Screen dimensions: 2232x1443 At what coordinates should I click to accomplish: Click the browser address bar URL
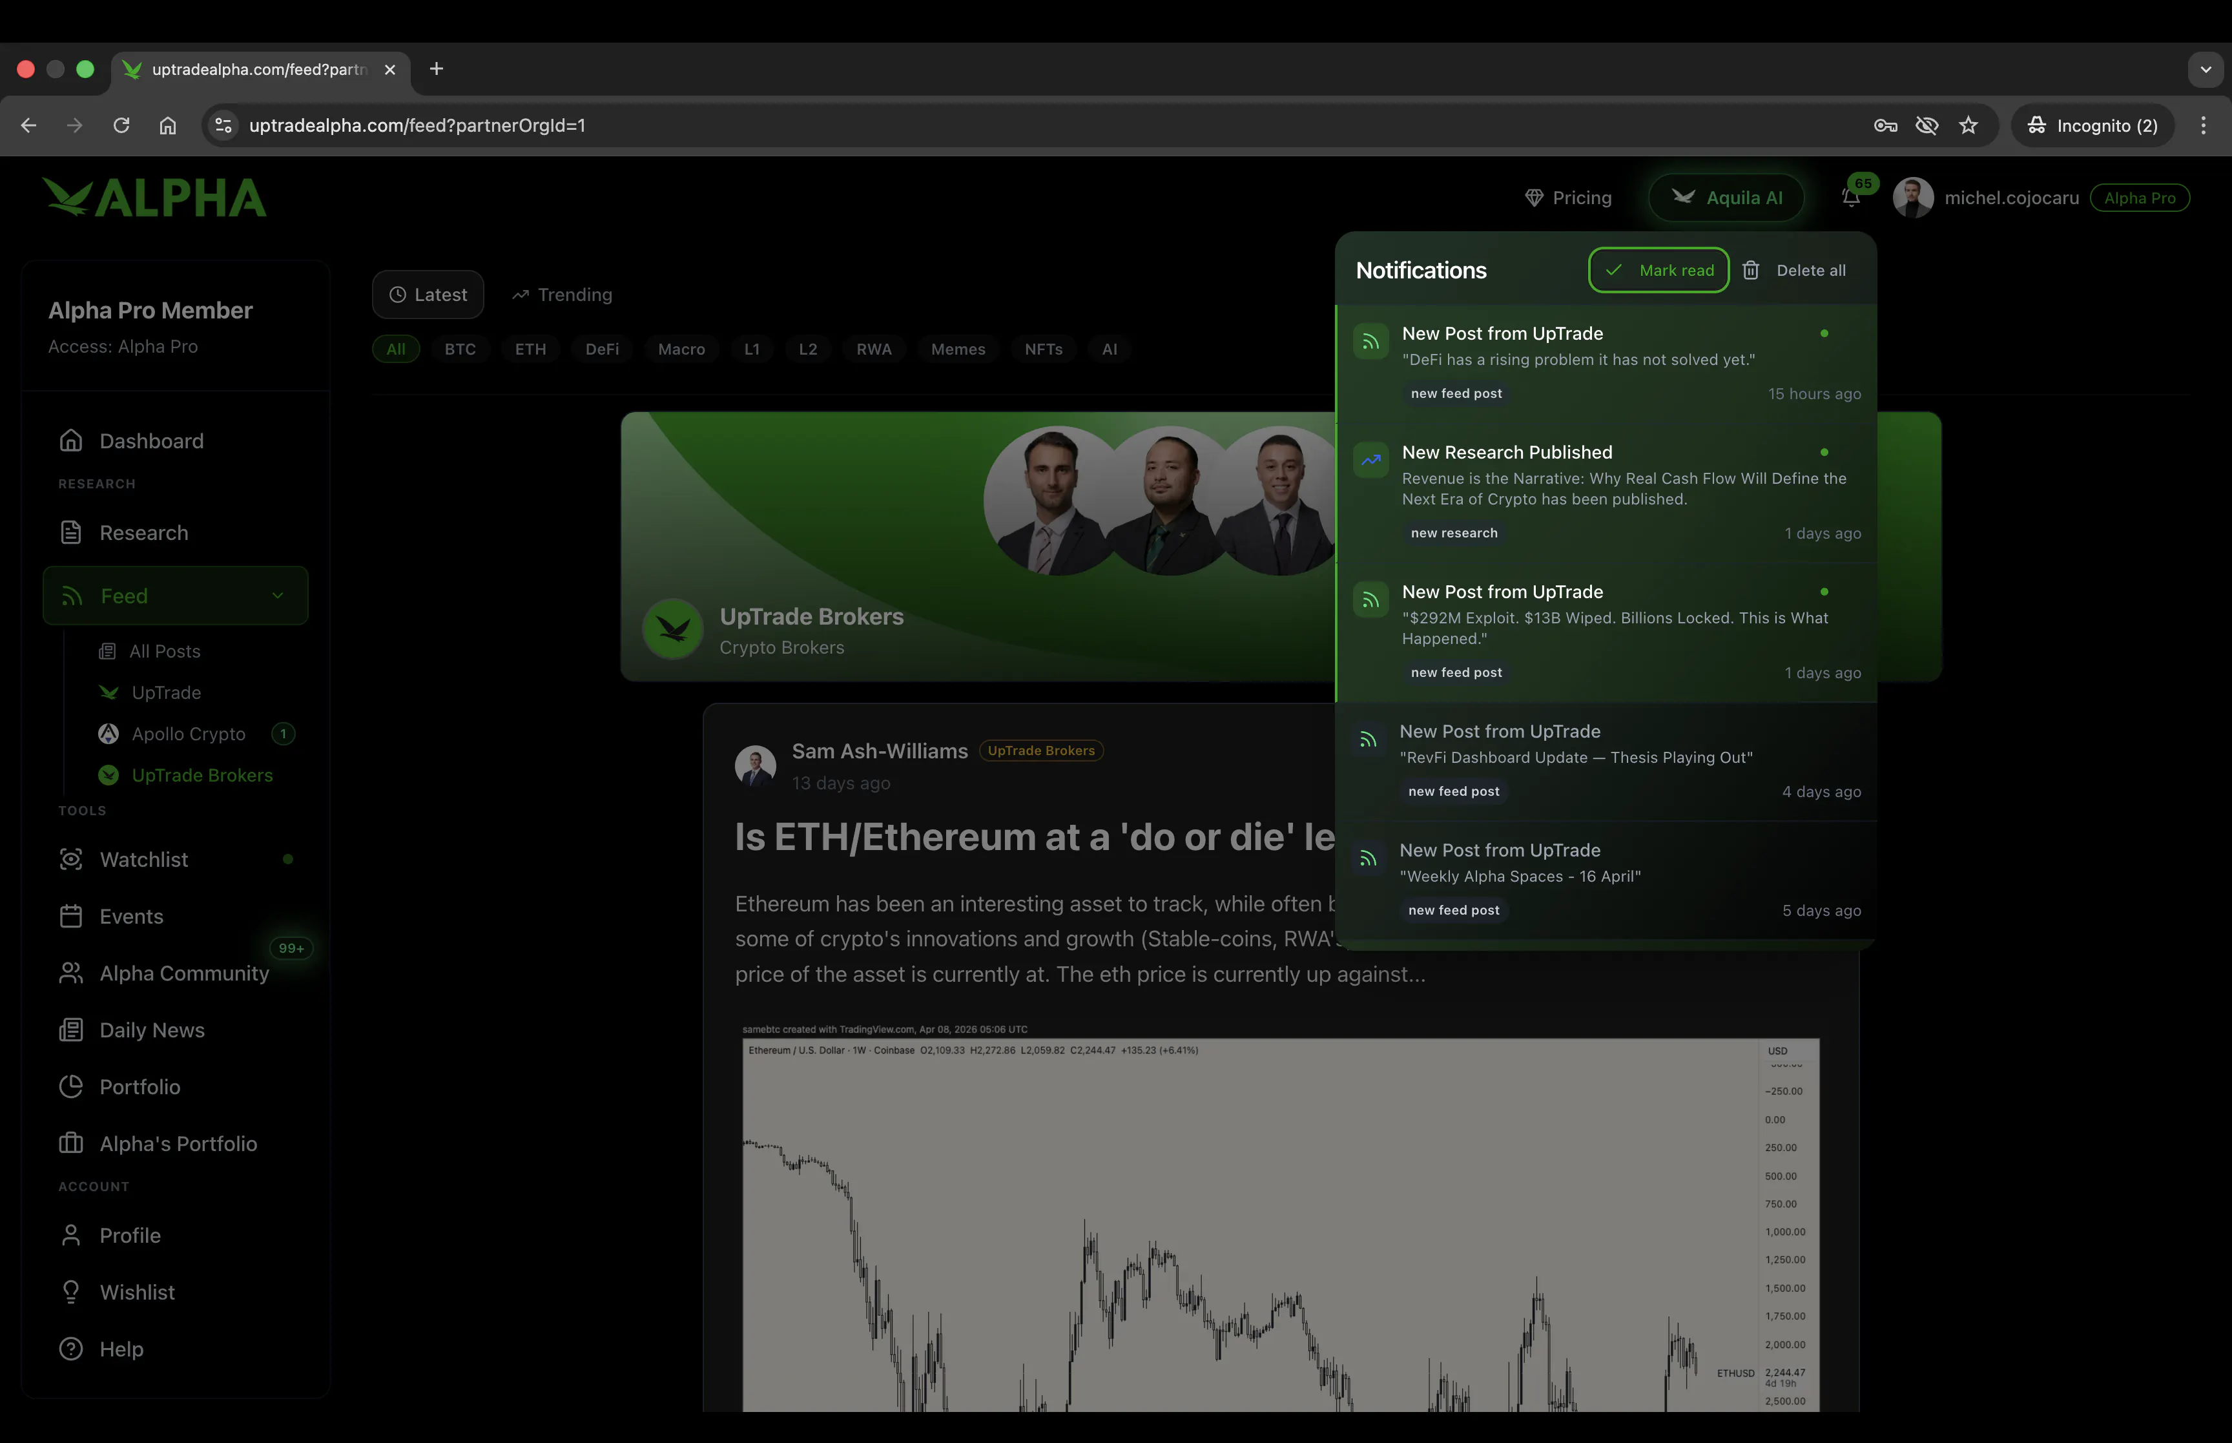click(x=417, y=125)
